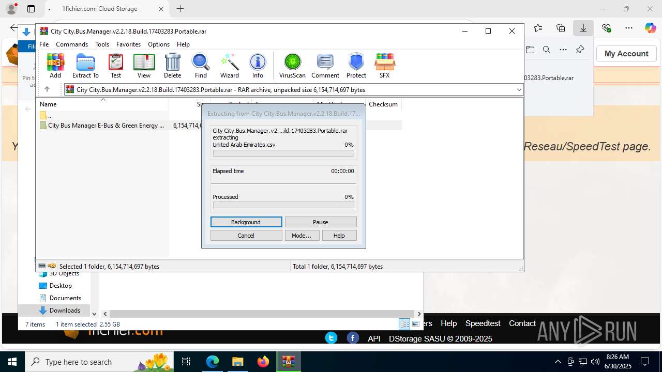The width and height of the screenshot is (662, 372).
Task: Cancel the extraction
Action: coord(246,236)
